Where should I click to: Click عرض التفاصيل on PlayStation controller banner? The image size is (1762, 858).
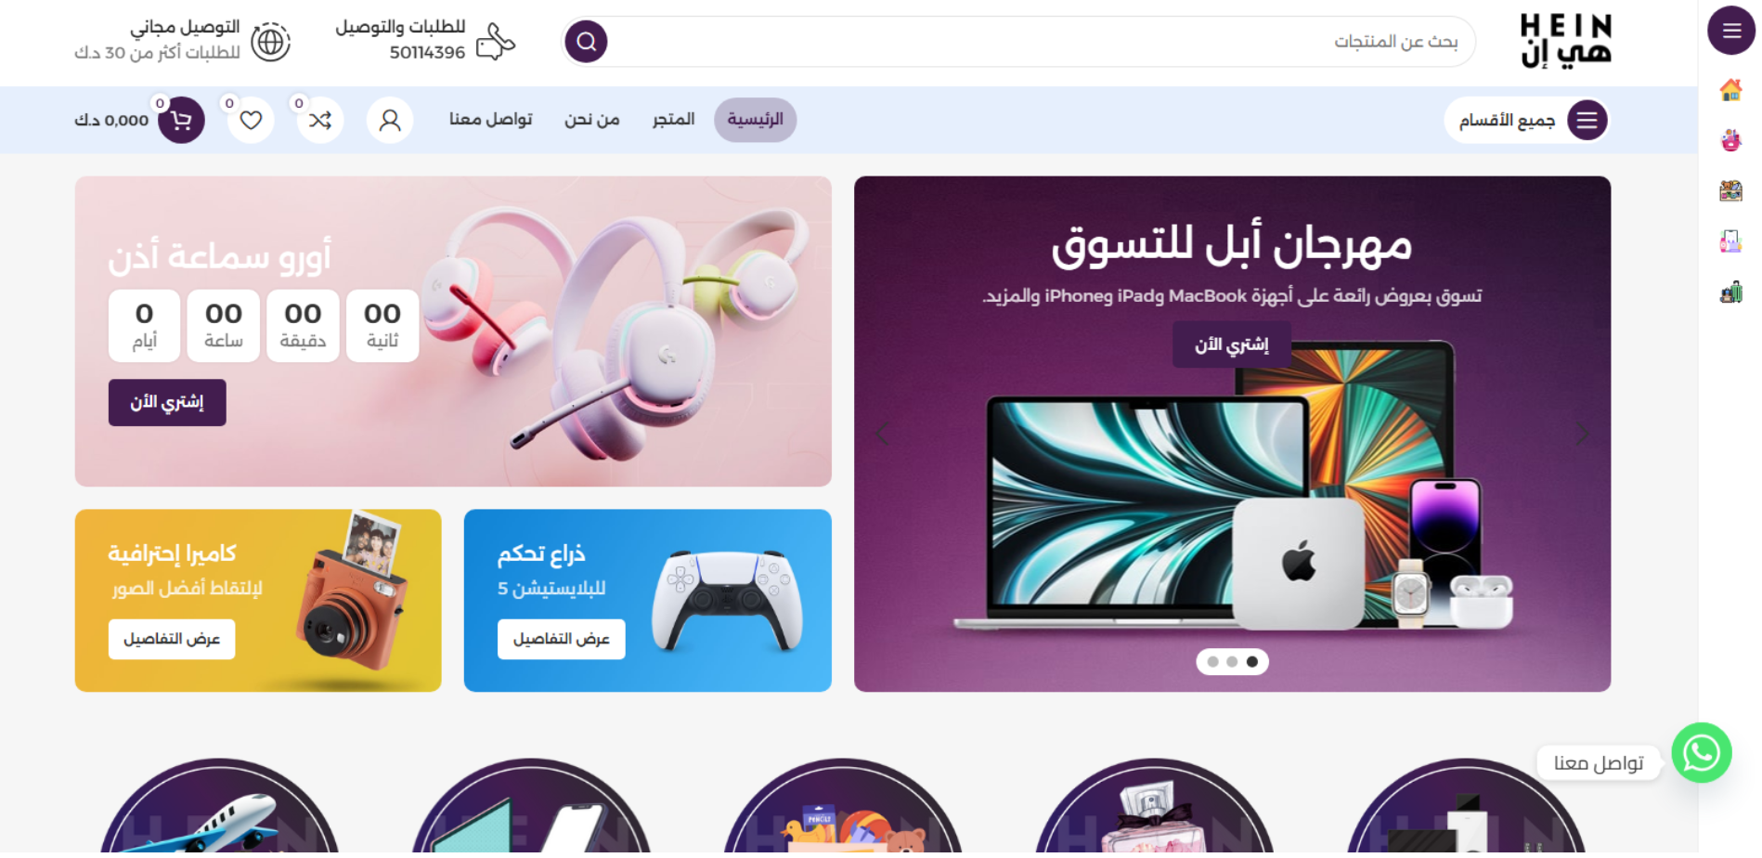562,640
